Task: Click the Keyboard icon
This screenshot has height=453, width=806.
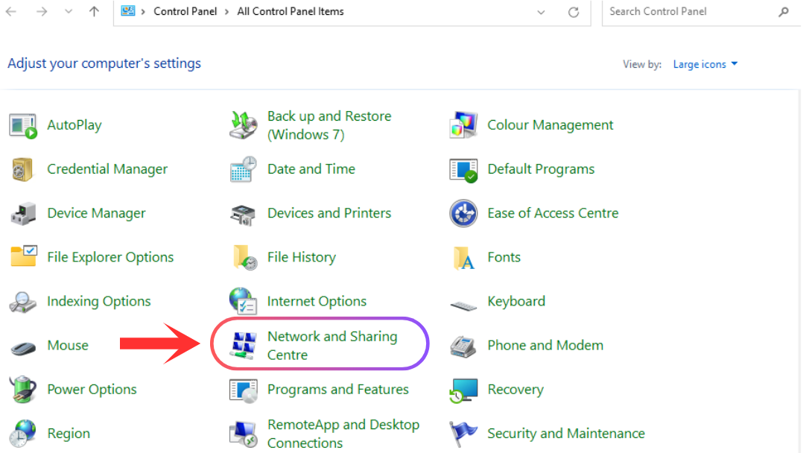Action: tap(463, 305)
